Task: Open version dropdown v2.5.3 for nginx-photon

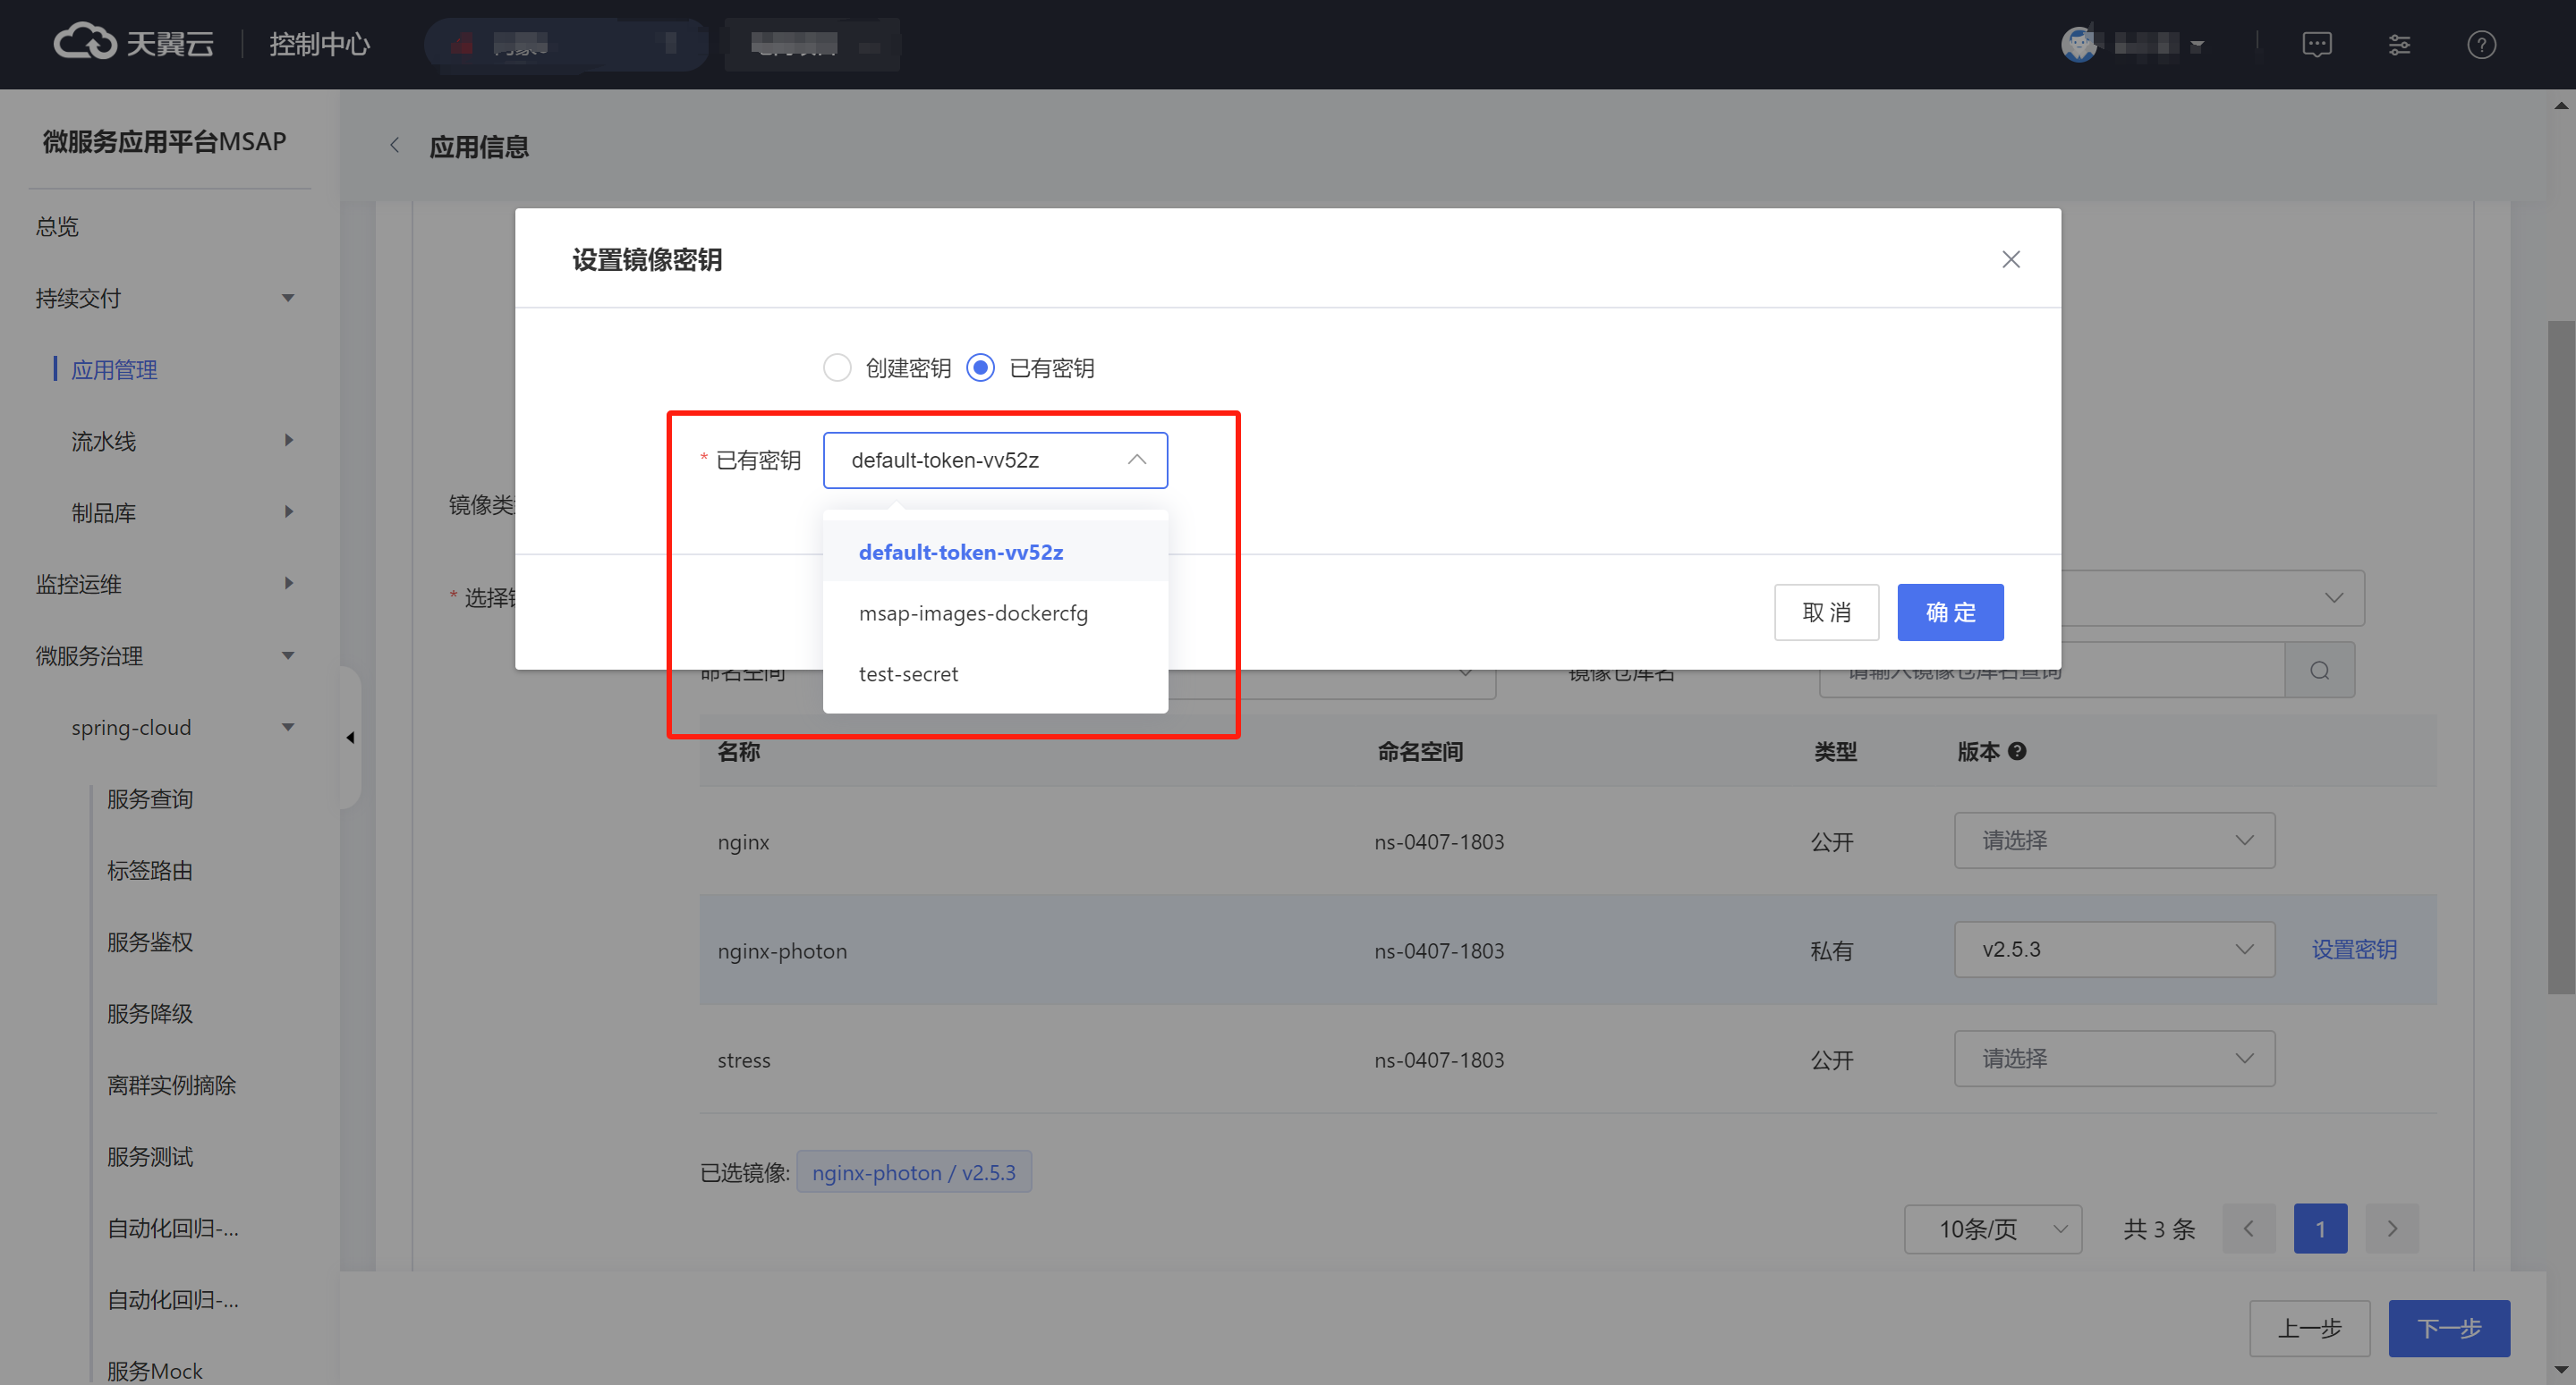Action: 2114,950
